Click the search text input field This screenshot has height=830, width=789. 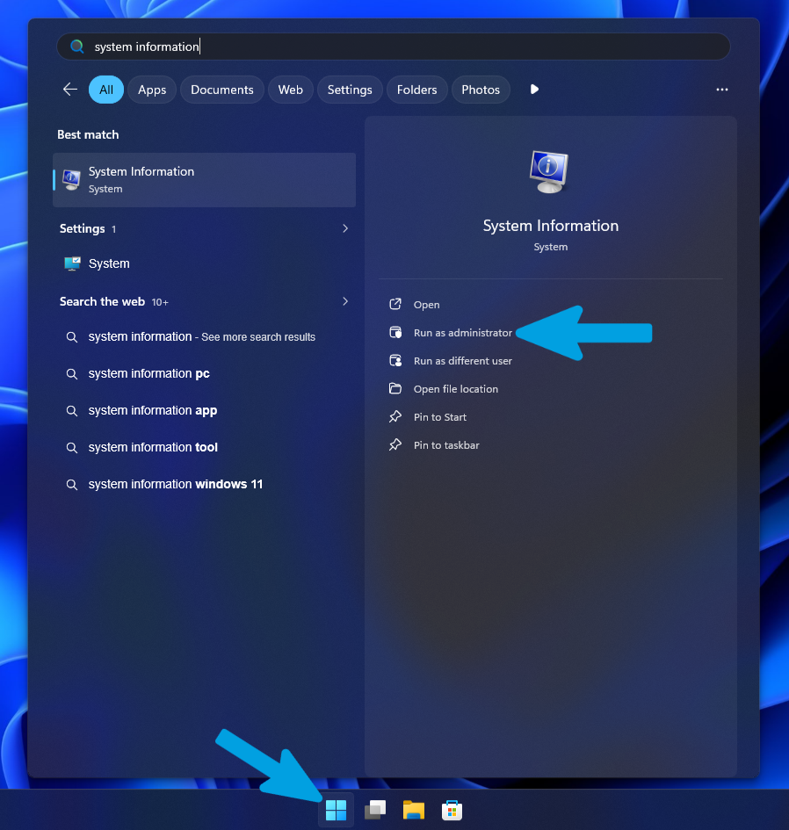click(394, 47)
